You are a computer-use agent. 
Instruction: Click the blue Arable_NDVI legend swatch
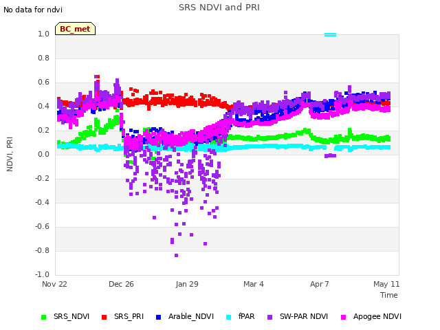point(158,317)
